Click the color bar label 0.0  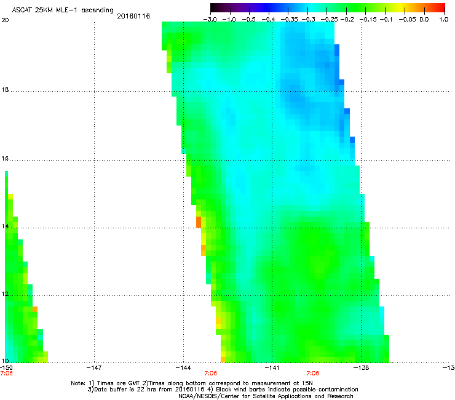pos(424,20)
